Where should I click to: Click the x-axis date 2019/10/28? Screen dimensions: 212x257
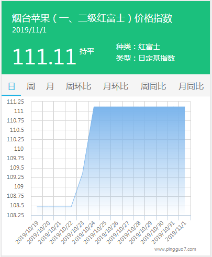[129, 232]
